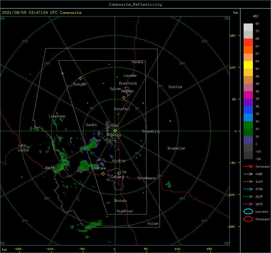271x253 pixels.
Task: Click the yellow diamond at radar center near Olds
Action: pos(115,131)
